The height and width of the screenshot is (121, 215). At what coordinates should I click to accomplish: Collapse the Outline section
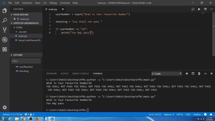(x=11, y=55)
